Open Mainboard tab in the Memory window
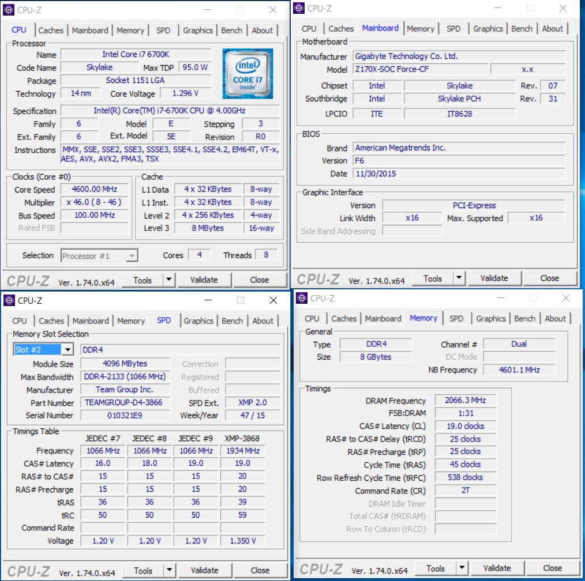The width and height of the screenshot is (585, 581). (383, 319)
